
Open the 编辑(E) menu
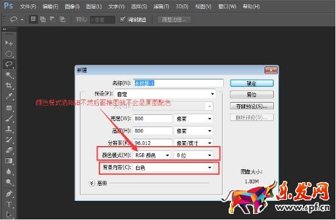(50, 7)
